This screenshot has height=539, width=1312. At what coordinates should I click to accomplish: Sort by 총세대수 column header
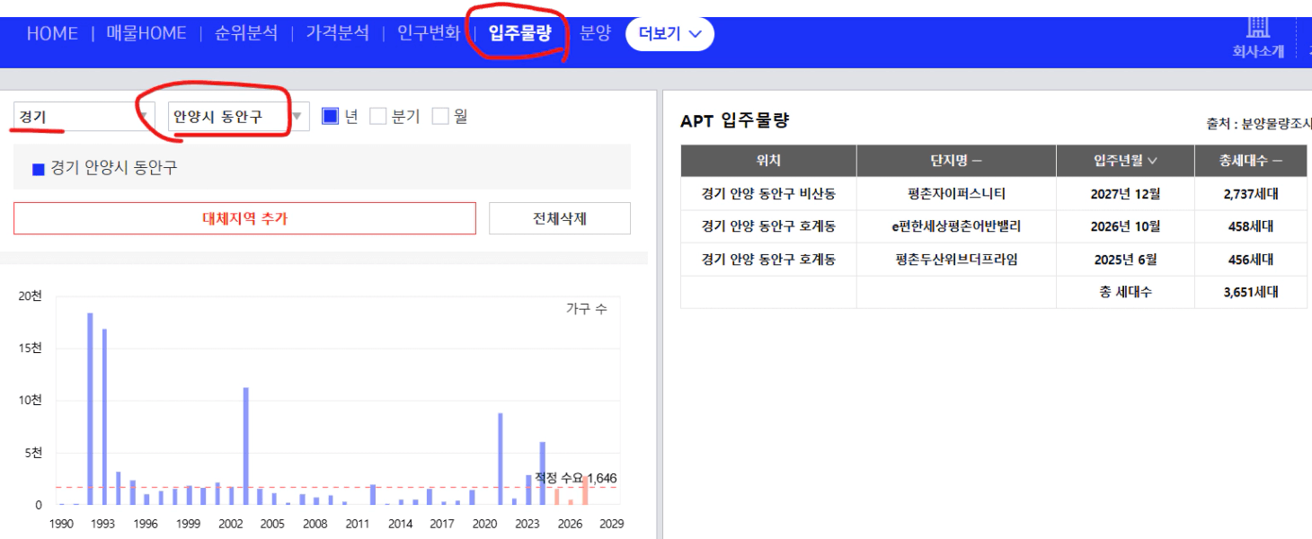[1251, 161]
